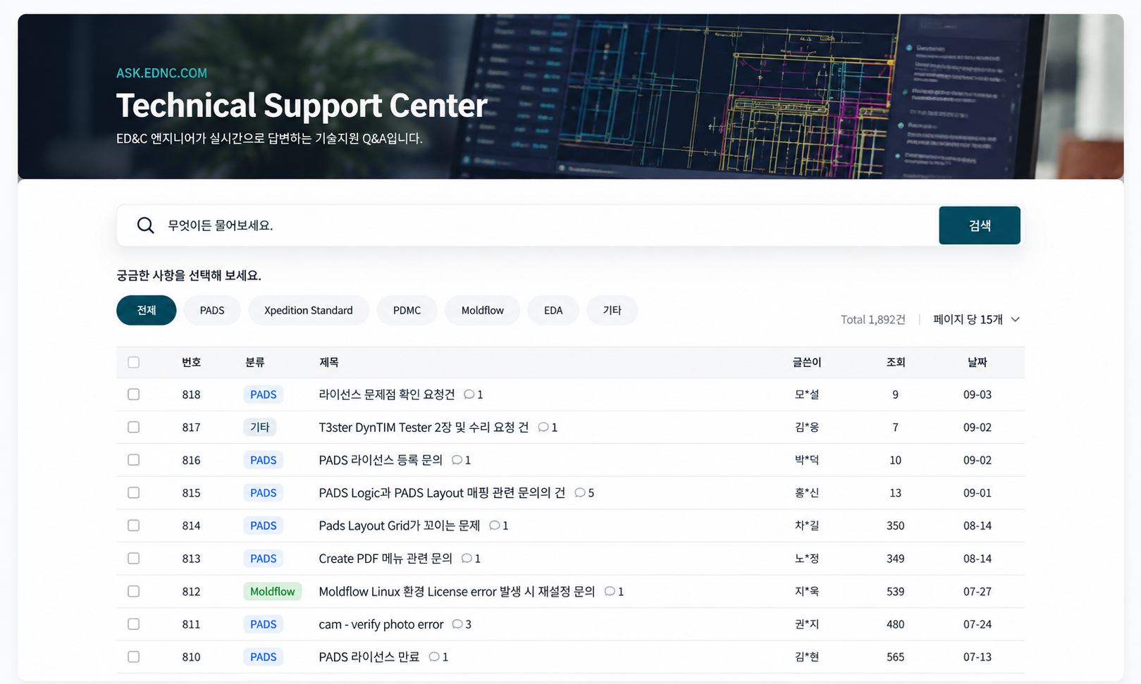
Task: Open post cam - verify photo error
Action: click(x=381, y=624)
